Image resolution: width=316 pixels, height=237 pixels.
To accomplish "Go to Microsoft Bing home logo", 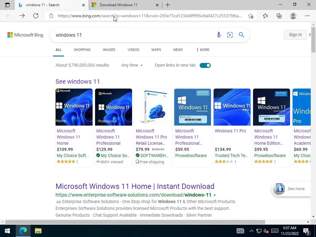I will (25, 35).
